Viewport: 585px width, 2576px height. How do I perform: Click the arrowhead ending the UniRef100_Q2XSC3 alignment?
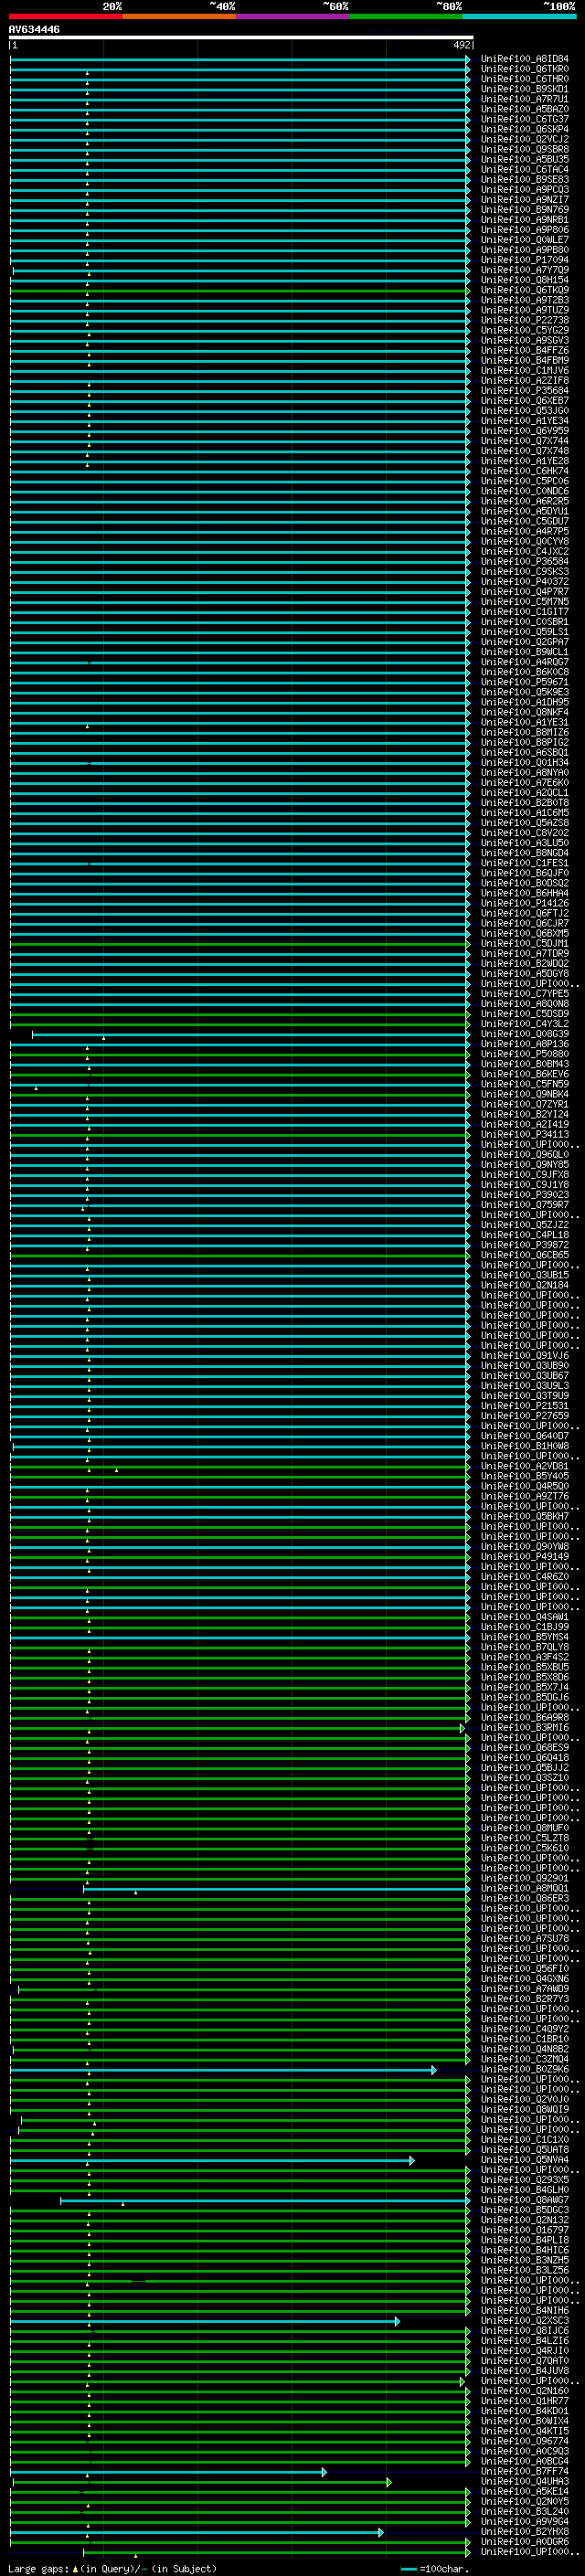(x=397, y=2321)
